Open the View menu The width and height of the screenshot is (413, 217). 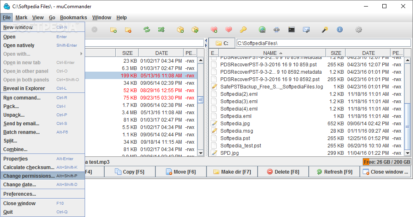click(38, 18)
